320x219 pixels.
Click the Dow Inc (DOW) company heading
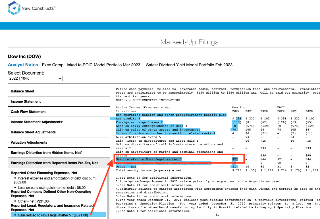24,56
